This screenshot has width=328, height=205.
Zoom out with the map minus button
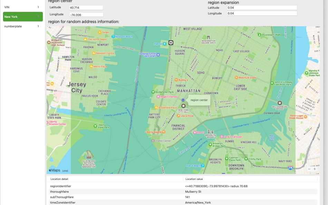coord(309,169)
